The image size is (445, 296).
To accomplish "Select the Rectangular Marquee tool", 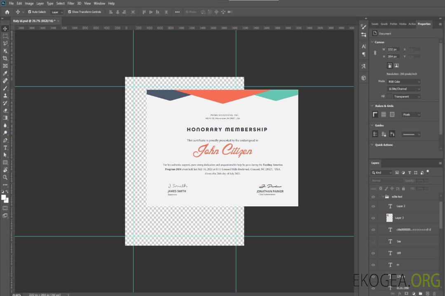I will point(5,36).
